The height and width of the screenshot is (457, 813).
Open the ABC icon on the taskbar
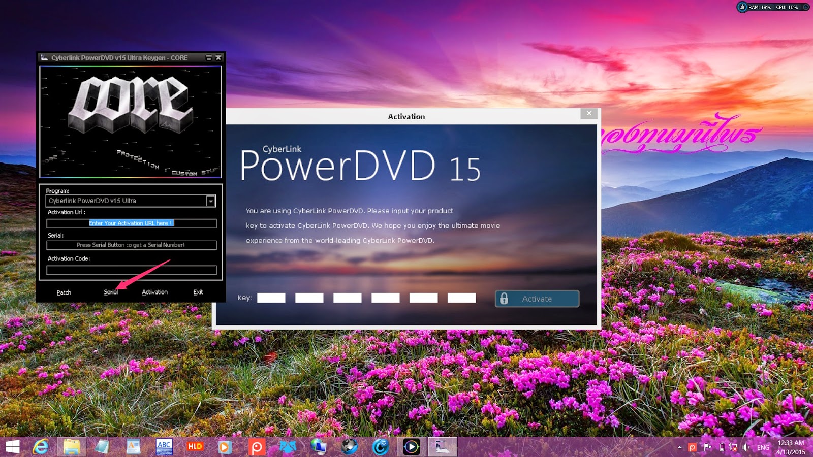tap(164, 447)
